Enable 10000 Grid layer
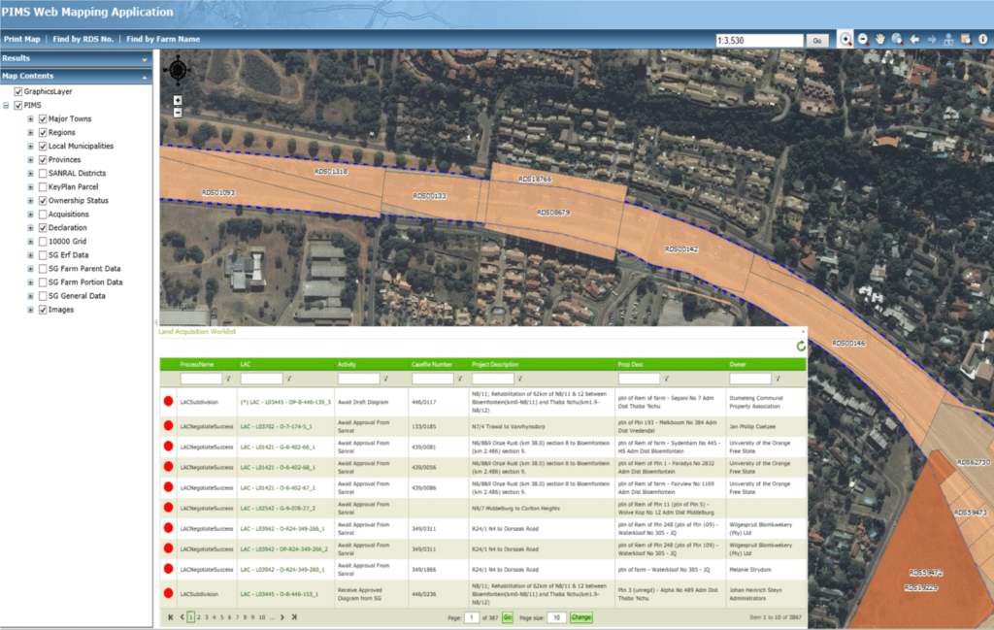 pos(43,242)
